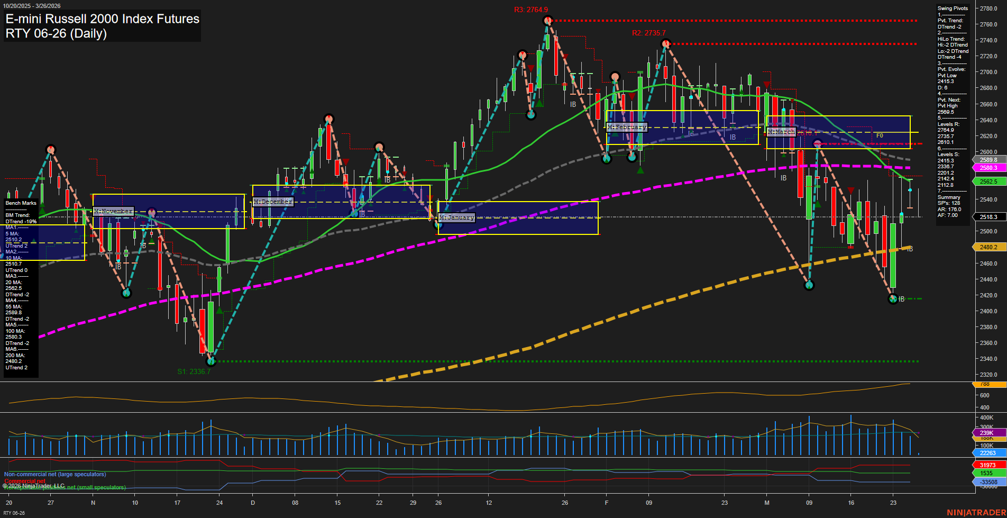Click the "M:December" monthly range label

pyautogui.click(x=273, y=202)
